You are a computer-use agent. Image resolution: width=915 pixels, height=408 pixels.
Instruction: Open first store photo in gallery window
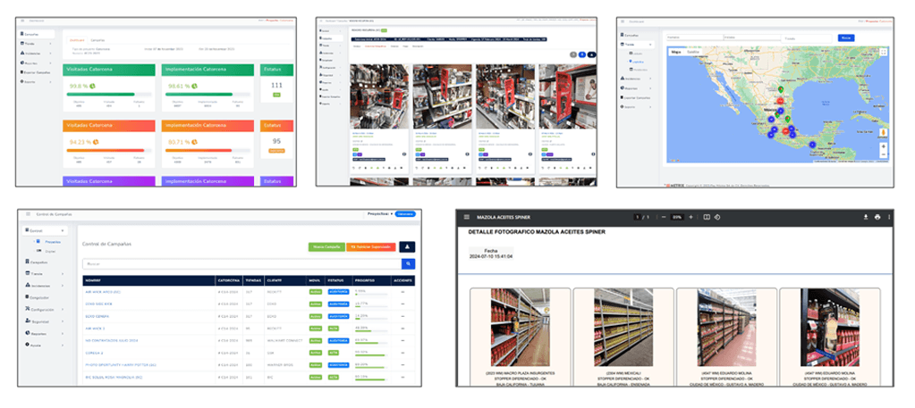[379, 96]
